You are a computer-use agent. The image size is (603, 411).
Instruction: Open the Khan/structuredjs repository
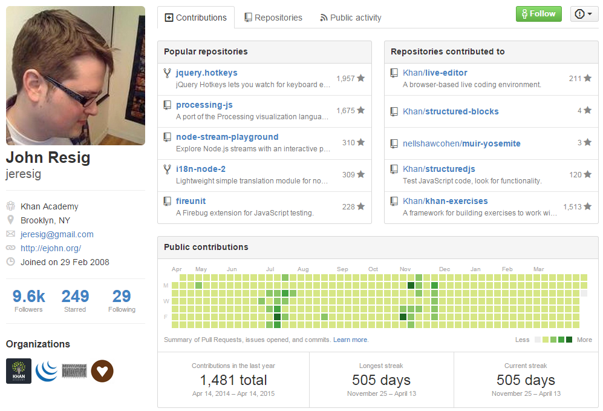438,169
